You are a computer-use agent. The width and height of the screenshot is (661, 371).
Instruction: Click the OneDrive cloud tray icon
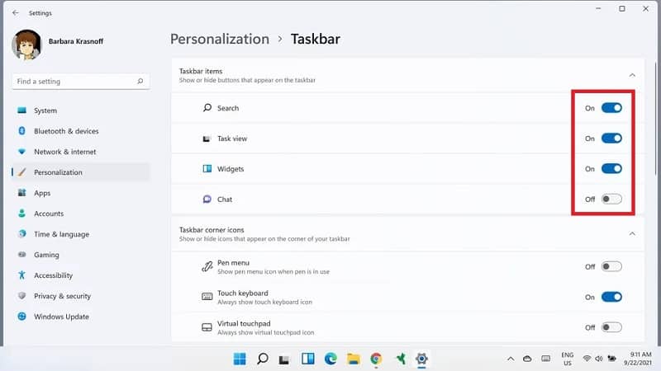[x=527, y=359]
